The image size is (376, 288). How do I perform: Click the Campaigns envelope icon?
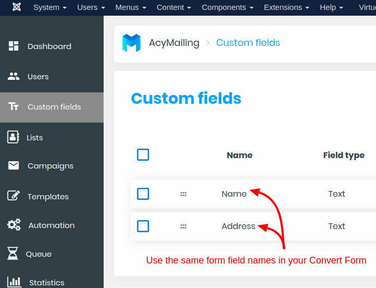[14, 165]
